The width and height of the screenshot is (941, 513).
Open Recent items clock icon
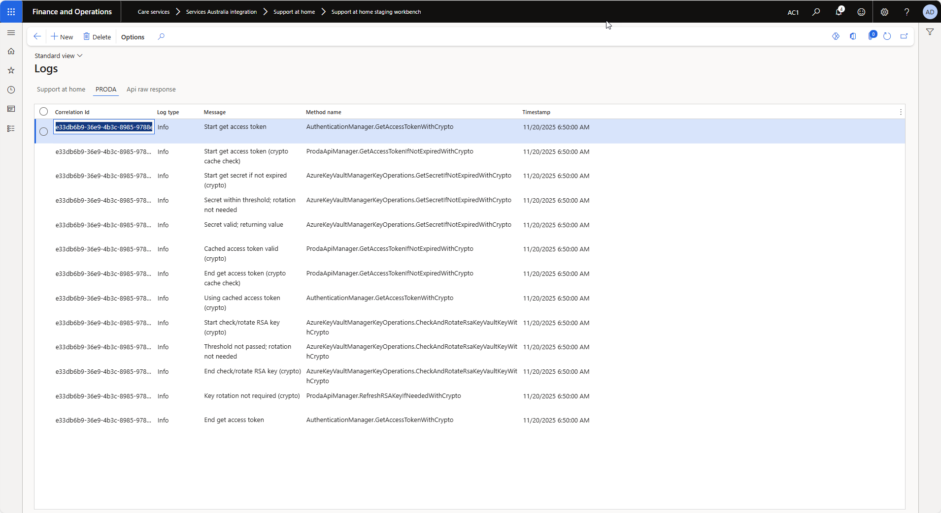(x=11, y=90)
